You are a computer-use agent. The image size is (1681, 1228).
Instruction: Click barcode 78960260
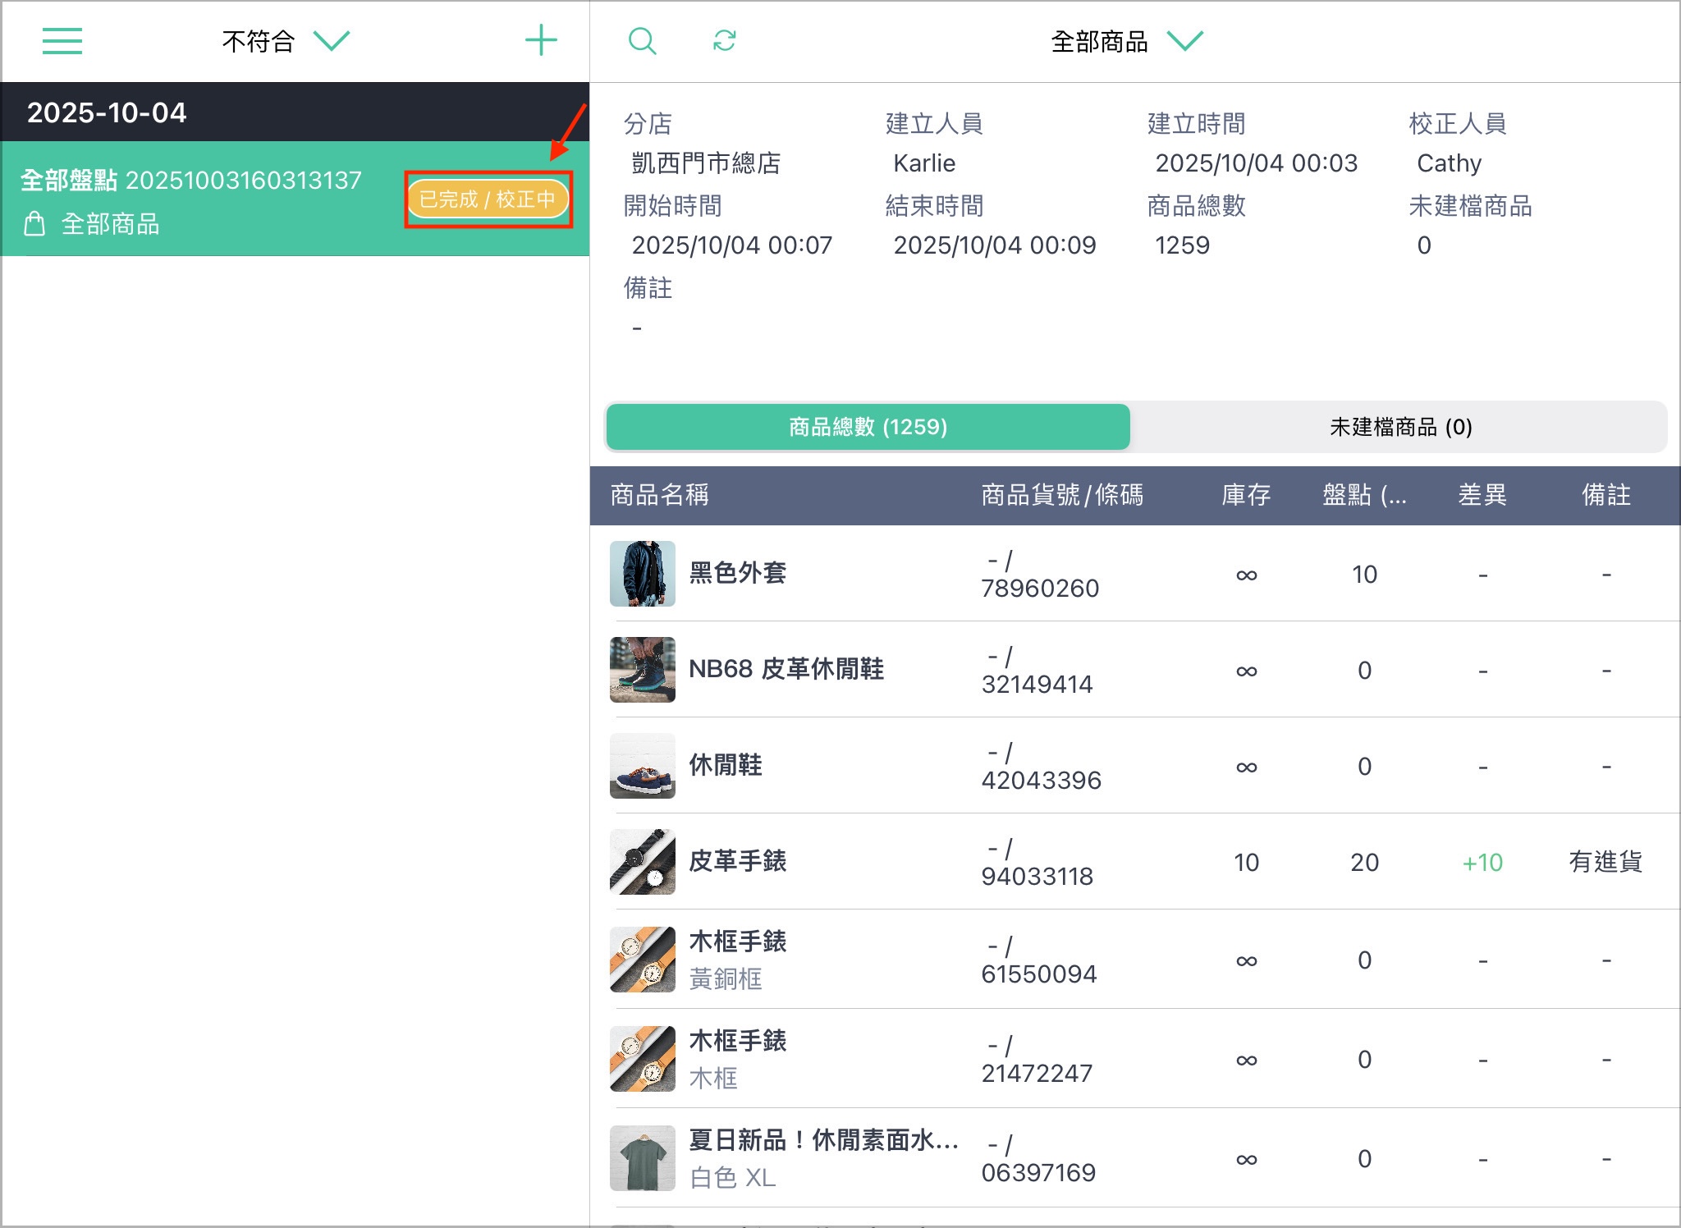pyautogui.click(x=1040, y=589)
